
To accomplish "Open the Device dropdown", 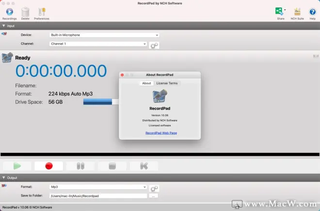I will pyautogui.click(x=104, y=35).
